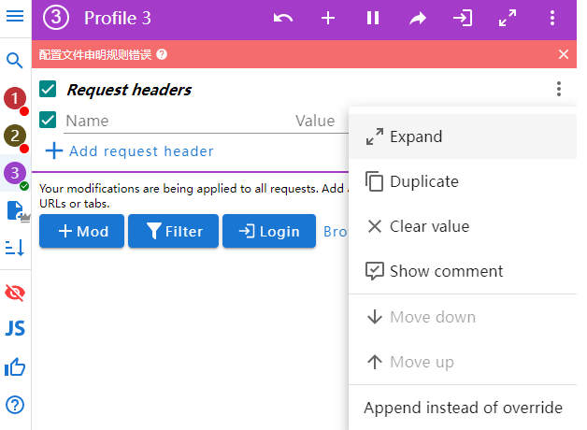Pause the current profile
Image resolution: width=587 pixels, height=430 pixels.
click(373, 19)
